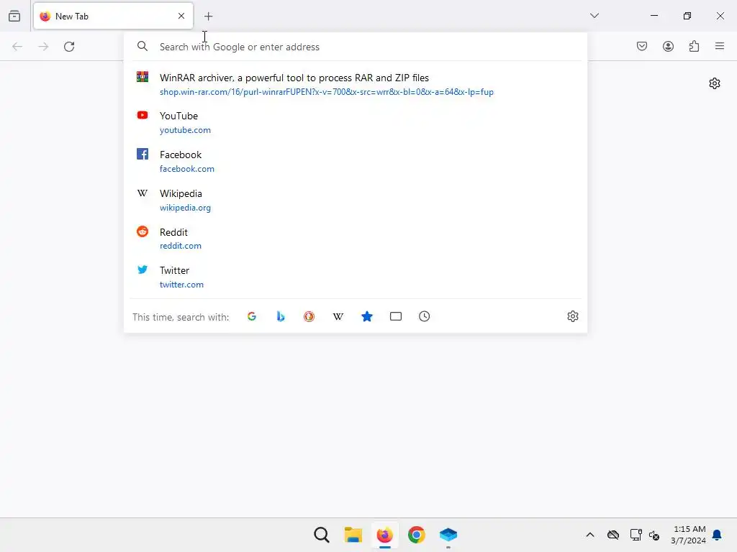
Task: Click the magnifier icon in address bar
Action: [143, 47]
